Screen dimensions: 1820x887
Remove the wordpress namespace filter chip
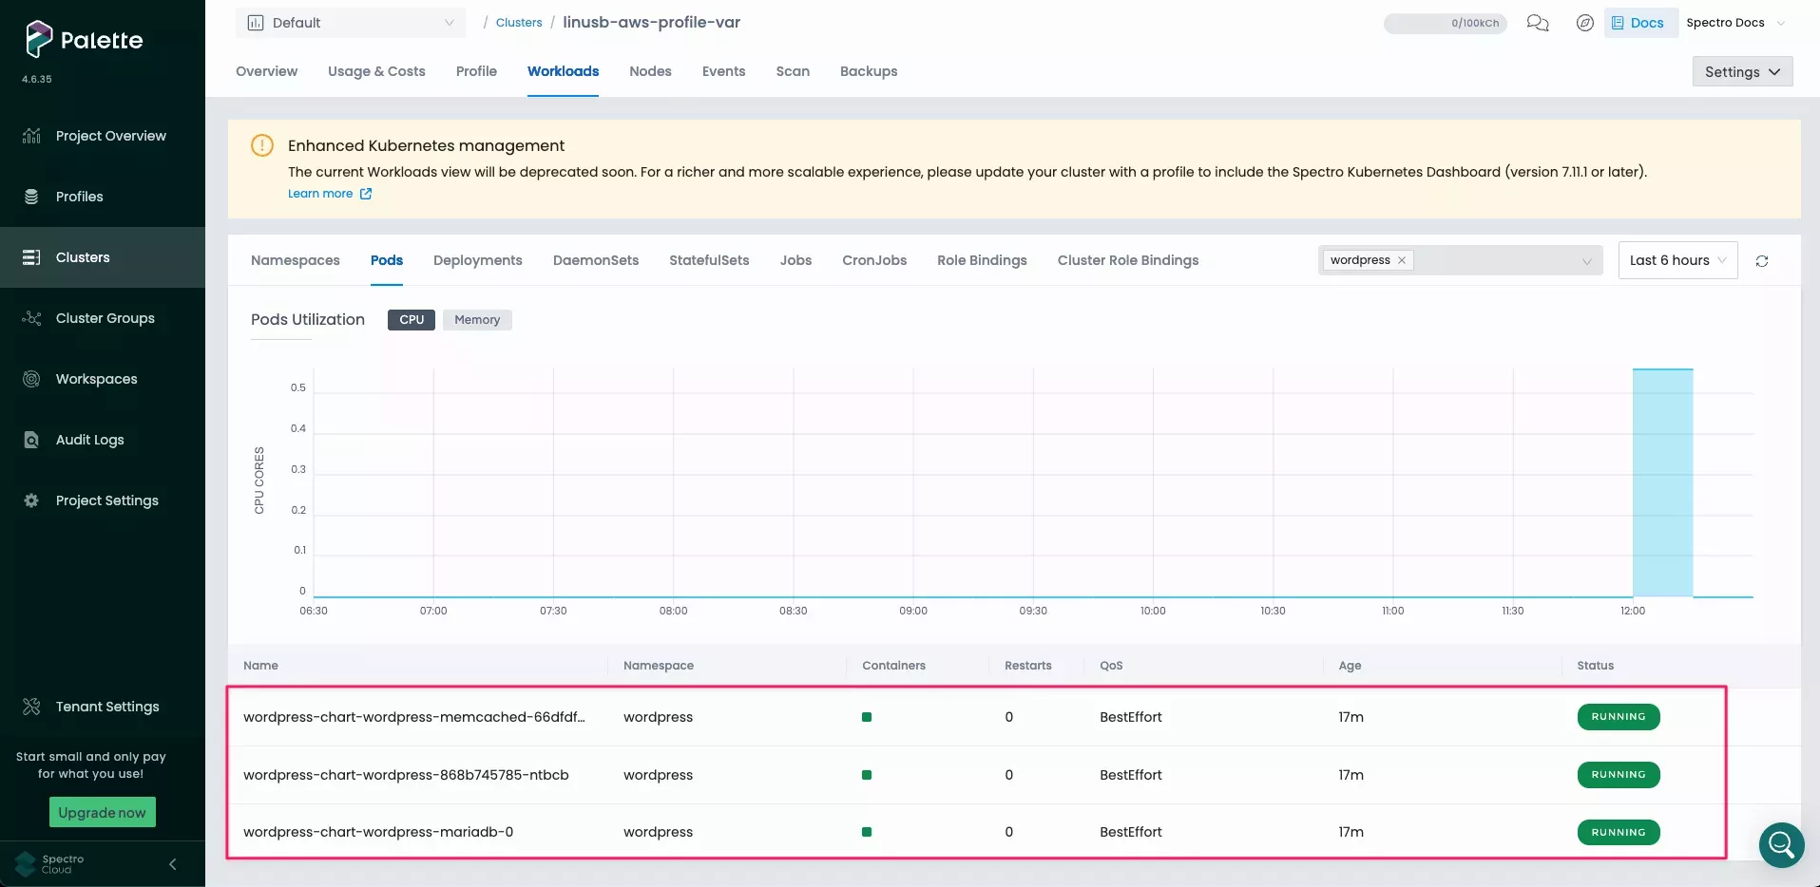pos(1401,259)
